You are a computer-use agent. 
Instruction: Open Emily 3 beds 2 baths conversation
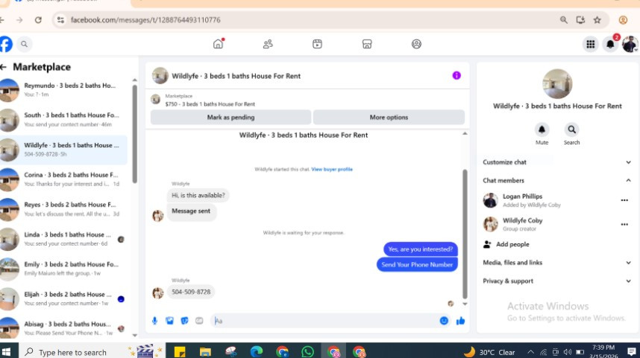pyautogui.click(x=63, y=269)
